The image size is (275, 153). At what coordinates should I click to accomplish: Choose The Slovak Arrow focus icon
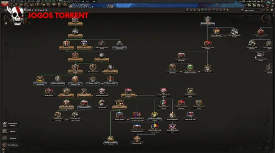tap(261, 32)
